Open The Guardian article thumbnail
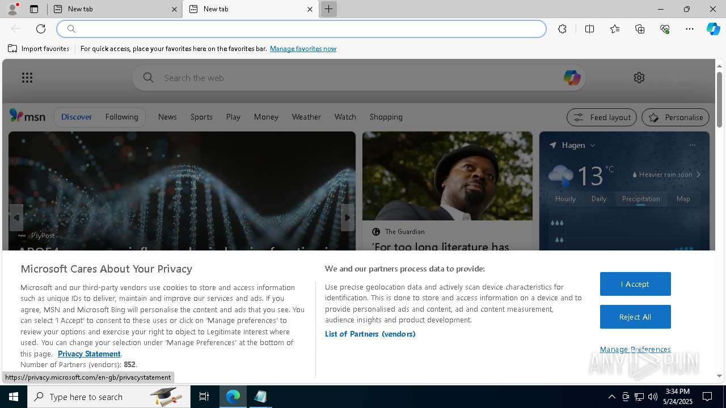The image size is (726, 408). pos(448,176)
